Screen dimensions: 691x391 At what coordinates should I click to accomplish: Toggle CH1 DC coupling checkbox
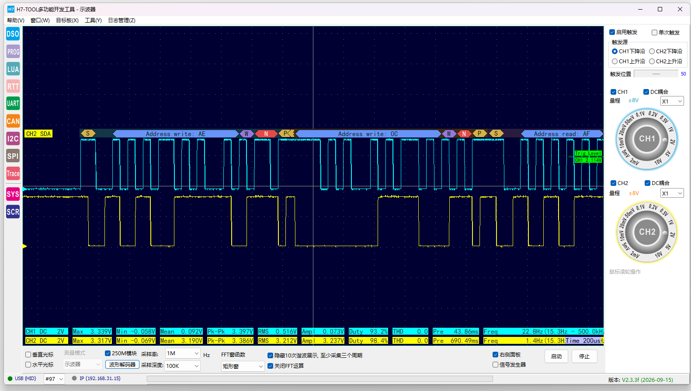(646, 92)
